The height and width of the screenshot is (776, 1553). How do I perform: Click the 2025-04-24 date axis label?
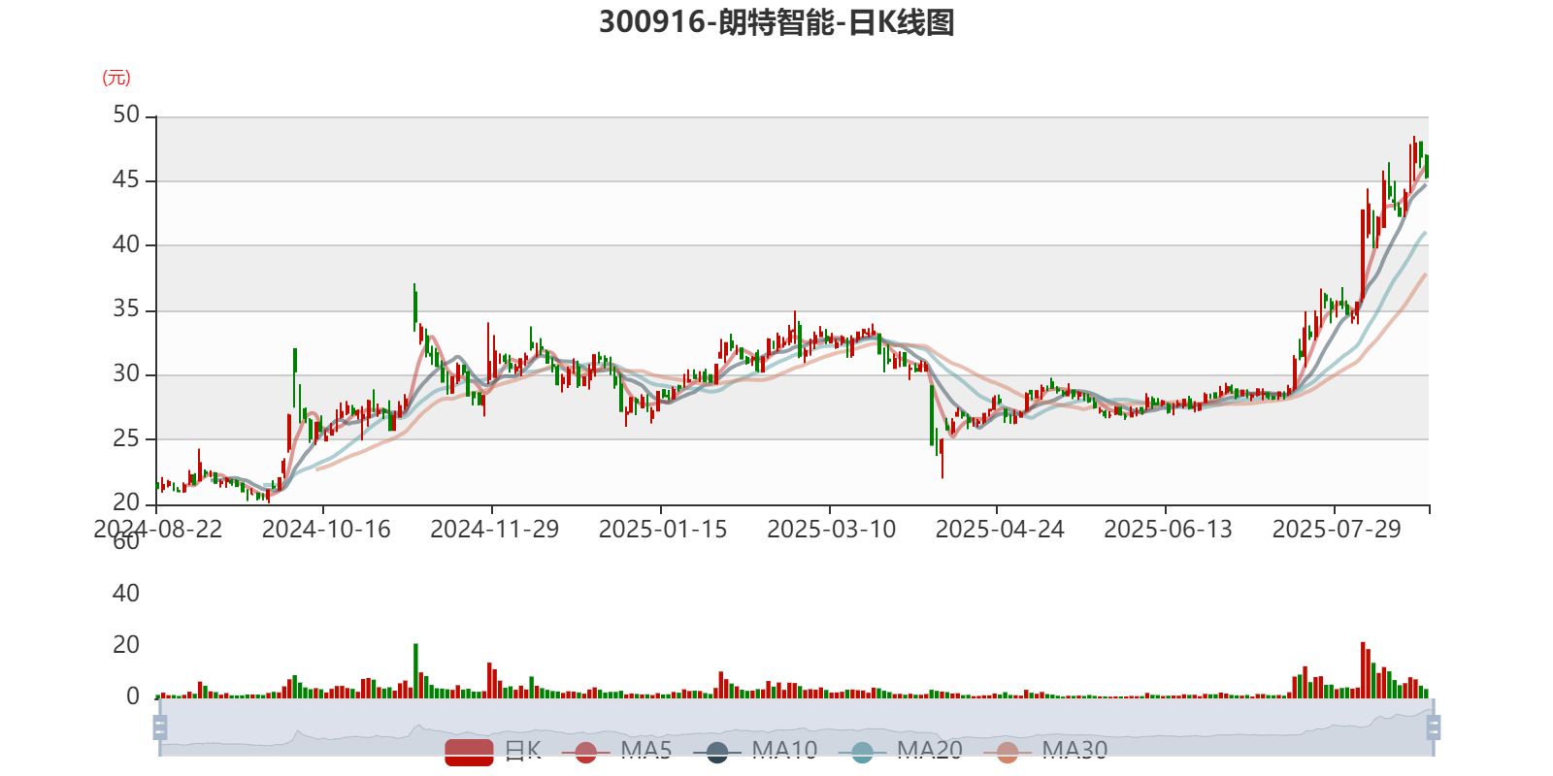1000,529
